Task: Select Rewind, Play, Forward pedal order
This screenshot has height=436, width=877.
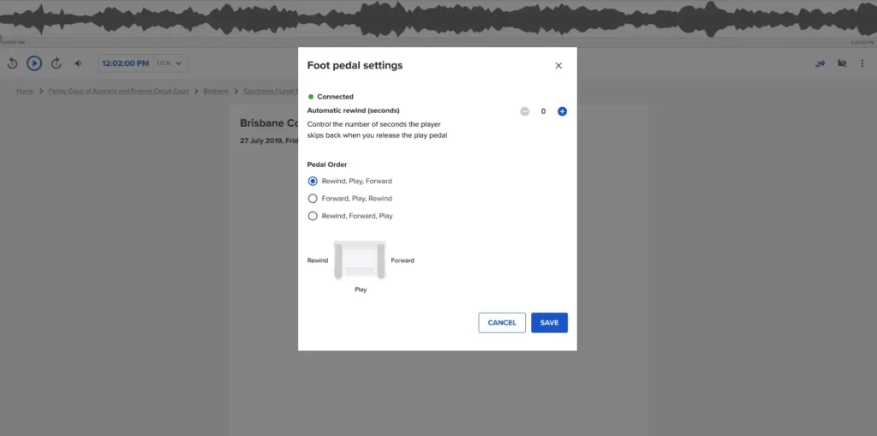Action: click(x=313, y=182)
